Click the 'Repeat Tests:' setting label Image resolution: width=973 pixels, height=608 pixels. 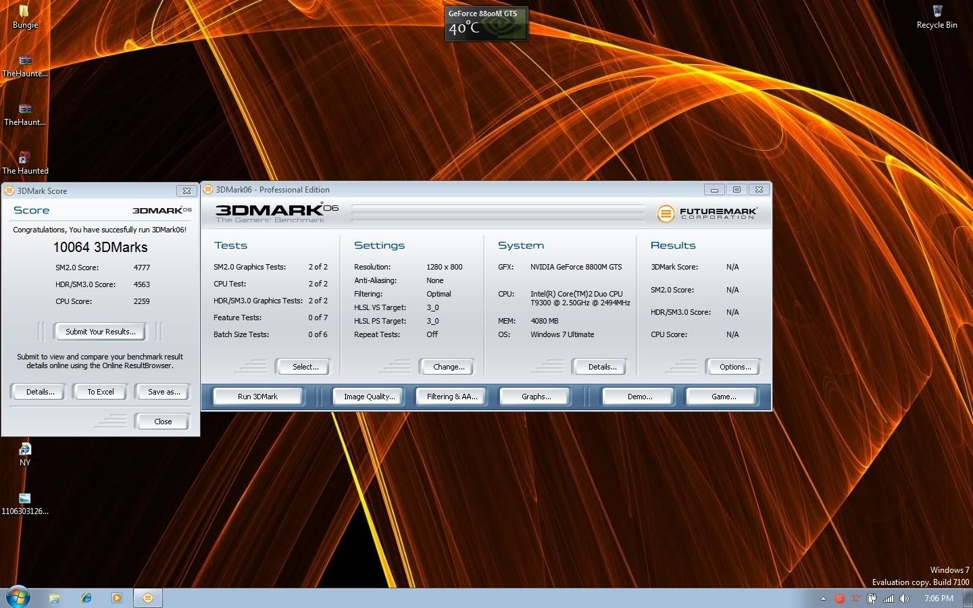pos(377,334)
